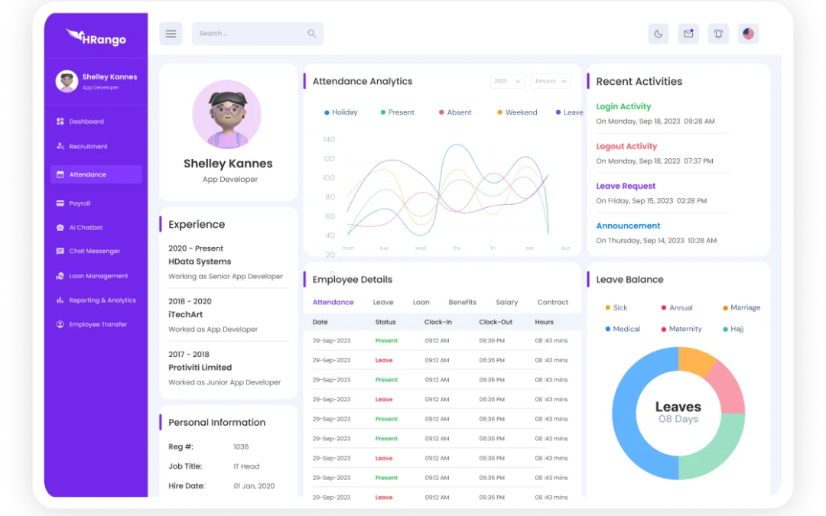
Task: Click the Dashboard sidebar icon
Action: (x=60, y=122)
